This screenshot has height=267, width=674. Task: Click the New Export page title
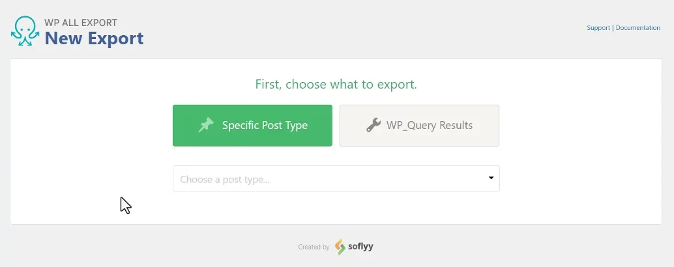click(94, 38)
